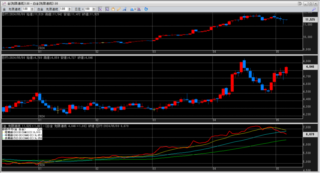Viewport: 320px width, 173px height.
Task: Select the arrow pointer tool
Action: (107, 9)
